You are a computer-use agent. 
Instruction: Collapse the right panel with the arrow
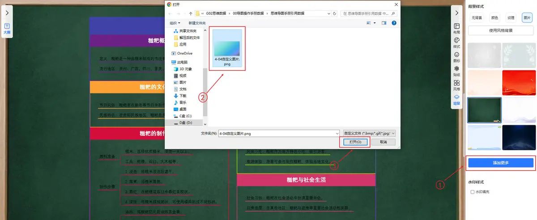456,13
